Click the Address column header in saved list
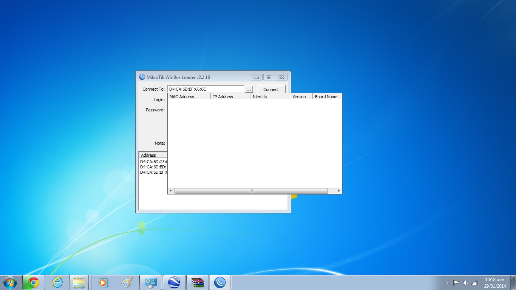Screen dimensions: 516x290 [153, 155]
